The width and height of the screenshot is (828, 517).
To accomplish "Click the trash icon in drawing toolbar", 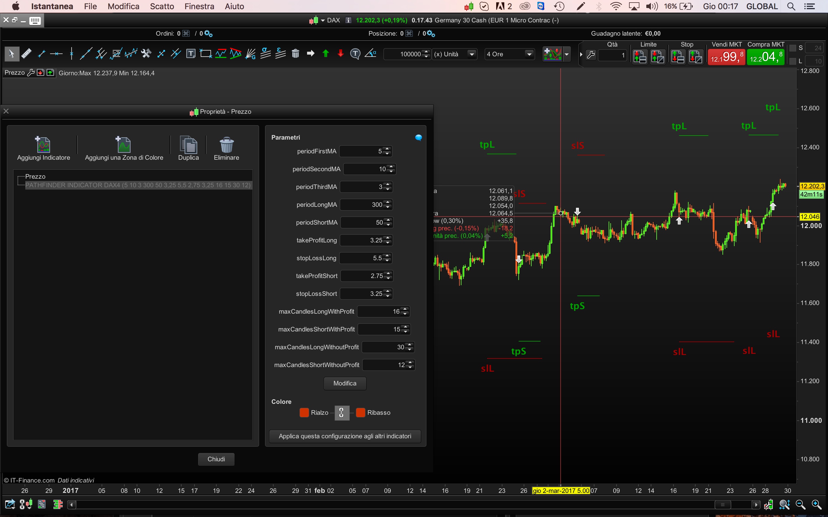I will [x=295, y=54].
